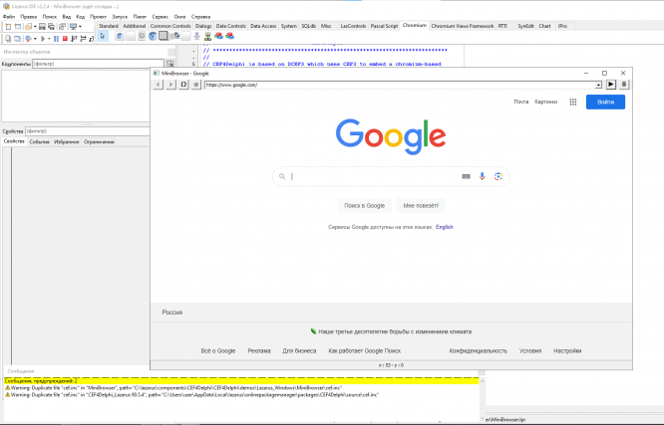Click the green Run button in Lazarus toolbar
664x425 pixels.
43,39
